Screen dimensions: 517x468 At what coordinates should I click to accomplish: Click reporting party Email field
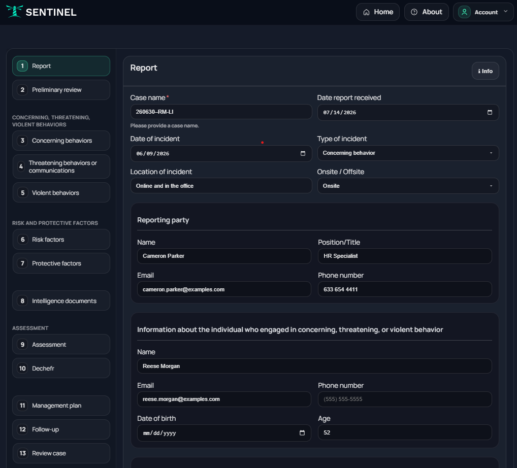[224, 289]
